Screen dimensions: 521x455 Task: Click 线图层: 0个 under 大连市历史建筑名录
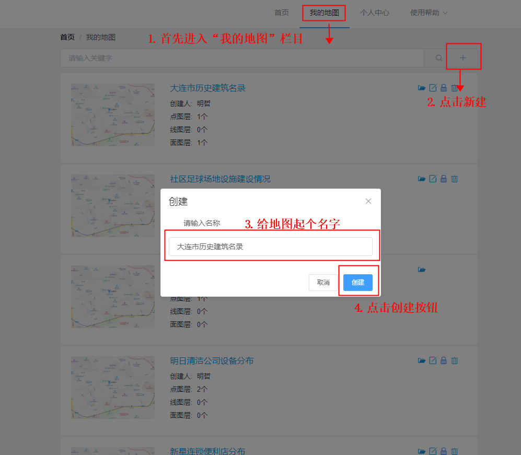point(189,130)
